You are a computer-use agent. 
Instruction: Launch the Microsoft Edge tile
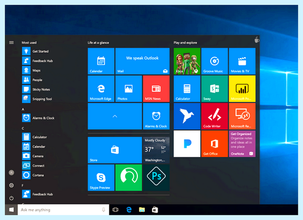(x=101, y=89)
